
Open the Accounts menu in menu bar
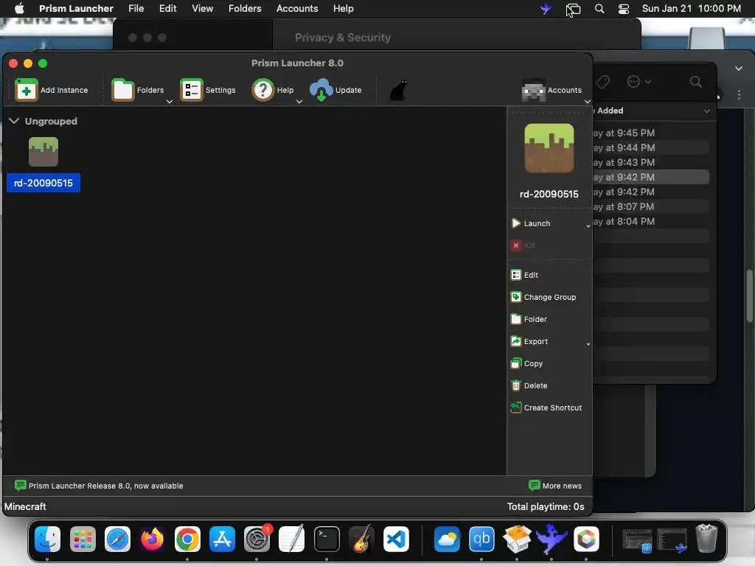point(297,8)
